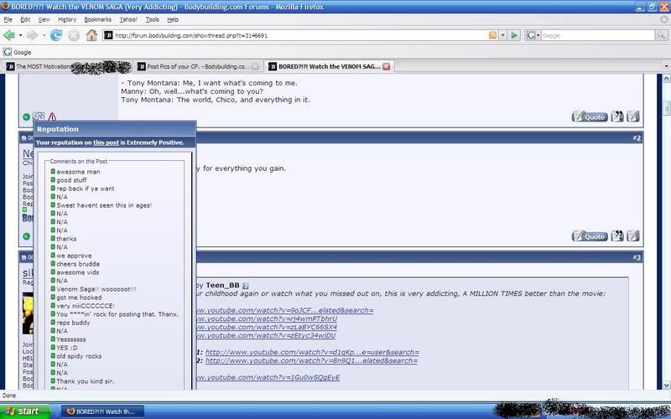Open the post #2 permalink
The image size is (671, 419).
click(x=637, y=137)
